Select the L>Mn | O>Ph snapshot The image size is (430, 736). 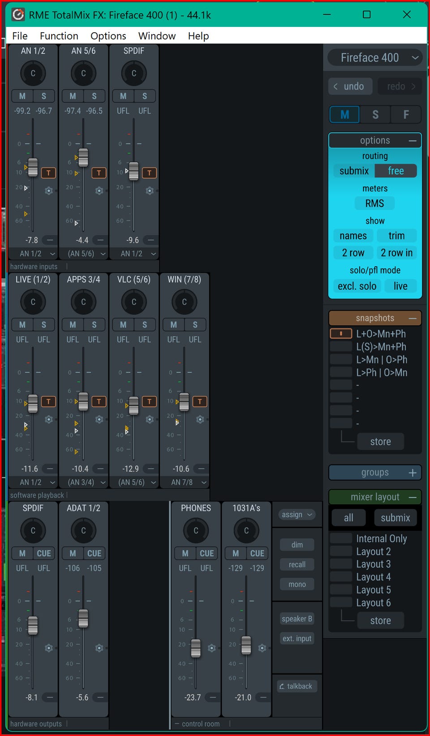381,360
